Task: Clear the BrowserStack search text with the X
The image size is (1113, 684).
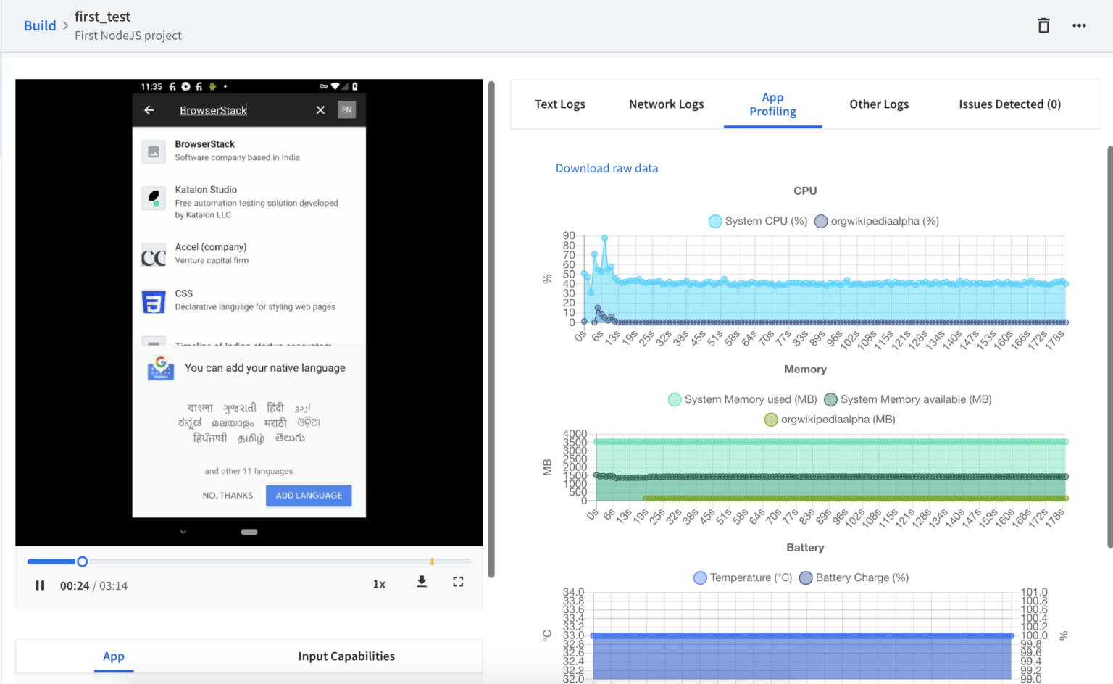Action: [320, 109]
